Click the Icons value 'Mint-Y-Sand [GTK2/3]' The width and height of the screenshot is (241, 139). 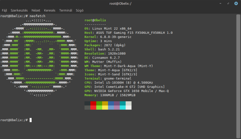point(117,74)
